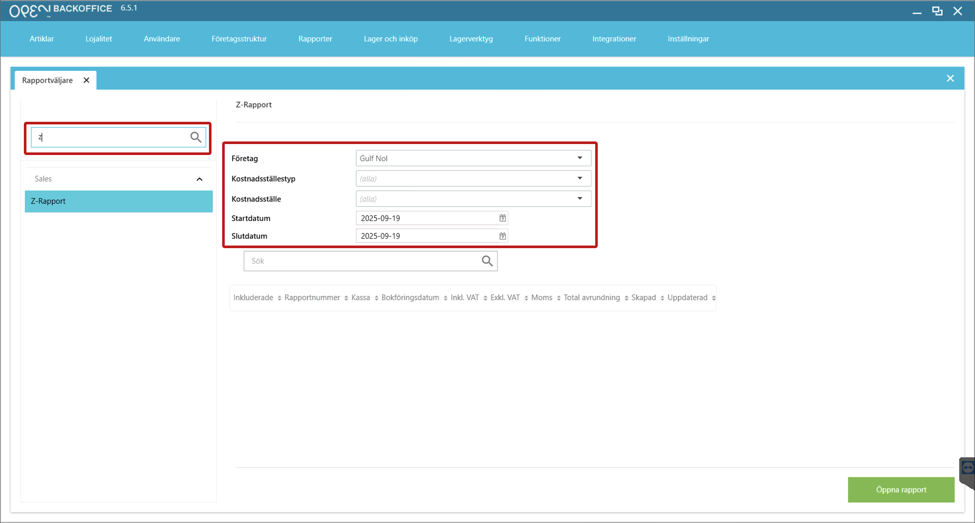The width and height of the screenshot is (975, 523).
Task: Sort by Rapportnummer column
Action: pyautogui.click(x=312, y=298)
